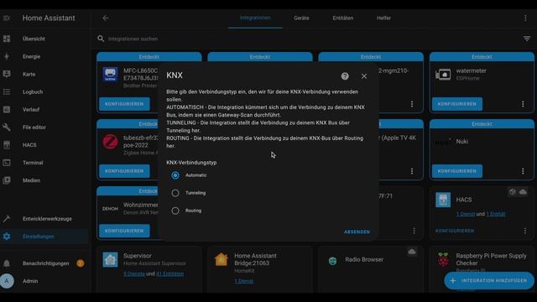Screen dimensions: 537x302
Task: Open top-right overflow menu
Action: pyautogui.click(x=525, y=18)
